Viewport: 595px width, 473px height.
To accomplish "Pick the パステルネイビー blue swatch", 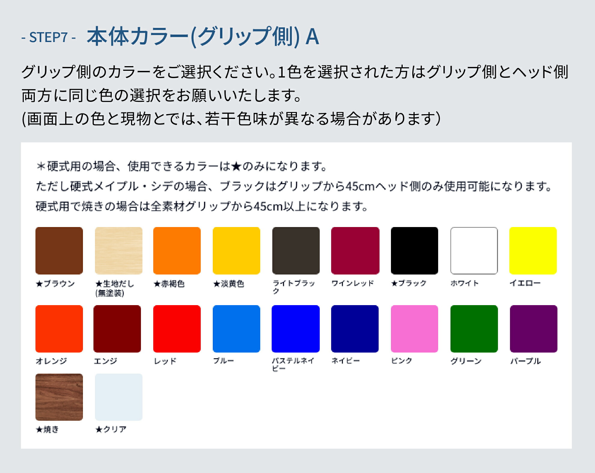I will tap(296, 329).
